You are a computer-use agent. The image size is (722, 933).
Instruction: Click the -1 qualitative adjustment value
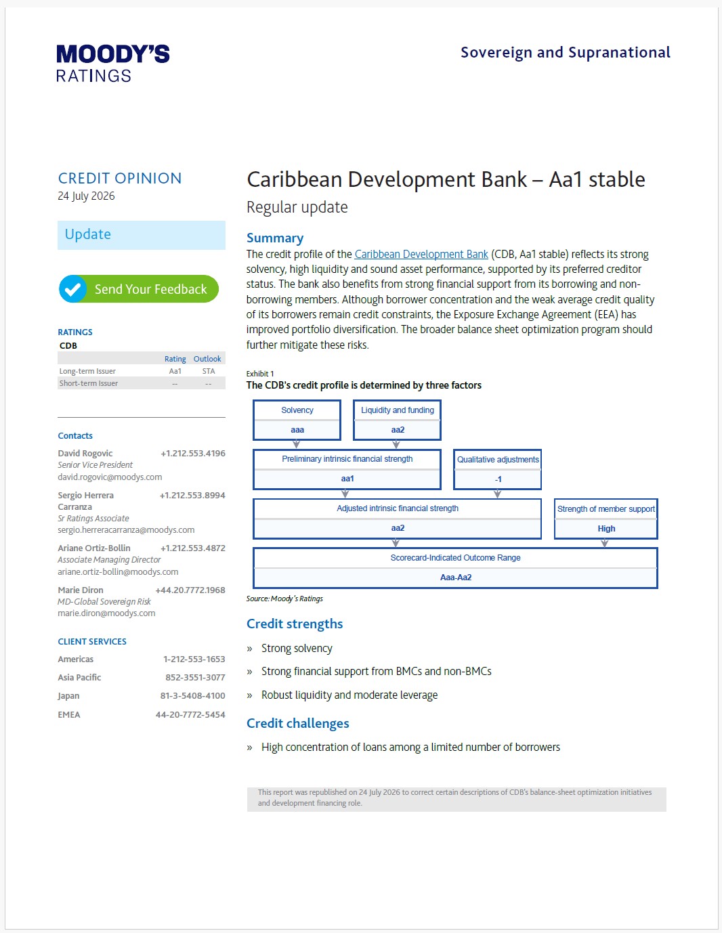pos(498,479)
